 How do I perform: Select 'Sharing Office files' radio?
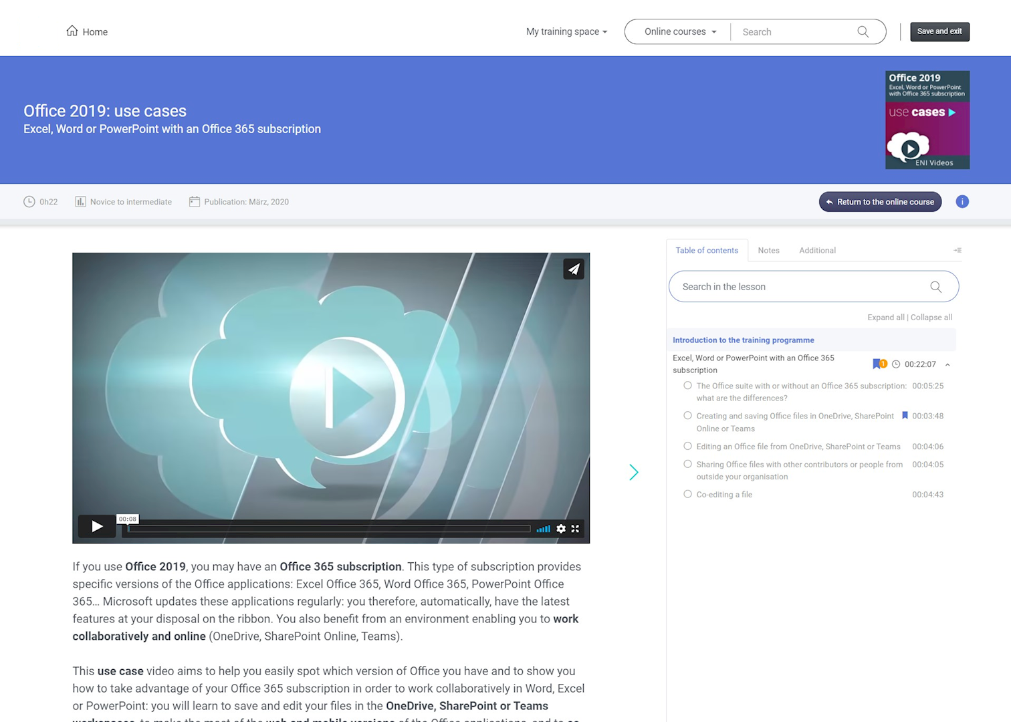coord(687,464)
